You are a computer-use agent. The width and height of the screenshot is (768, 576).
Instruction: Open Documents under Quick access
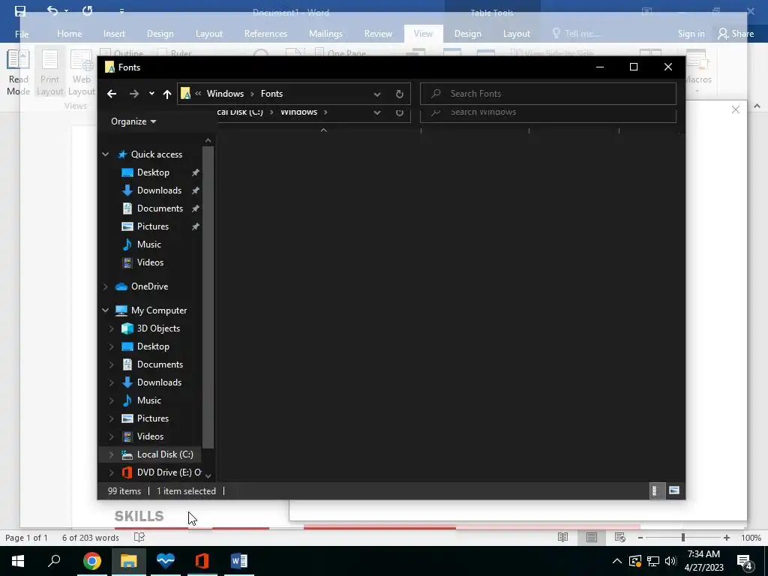(x=160, y=208)
